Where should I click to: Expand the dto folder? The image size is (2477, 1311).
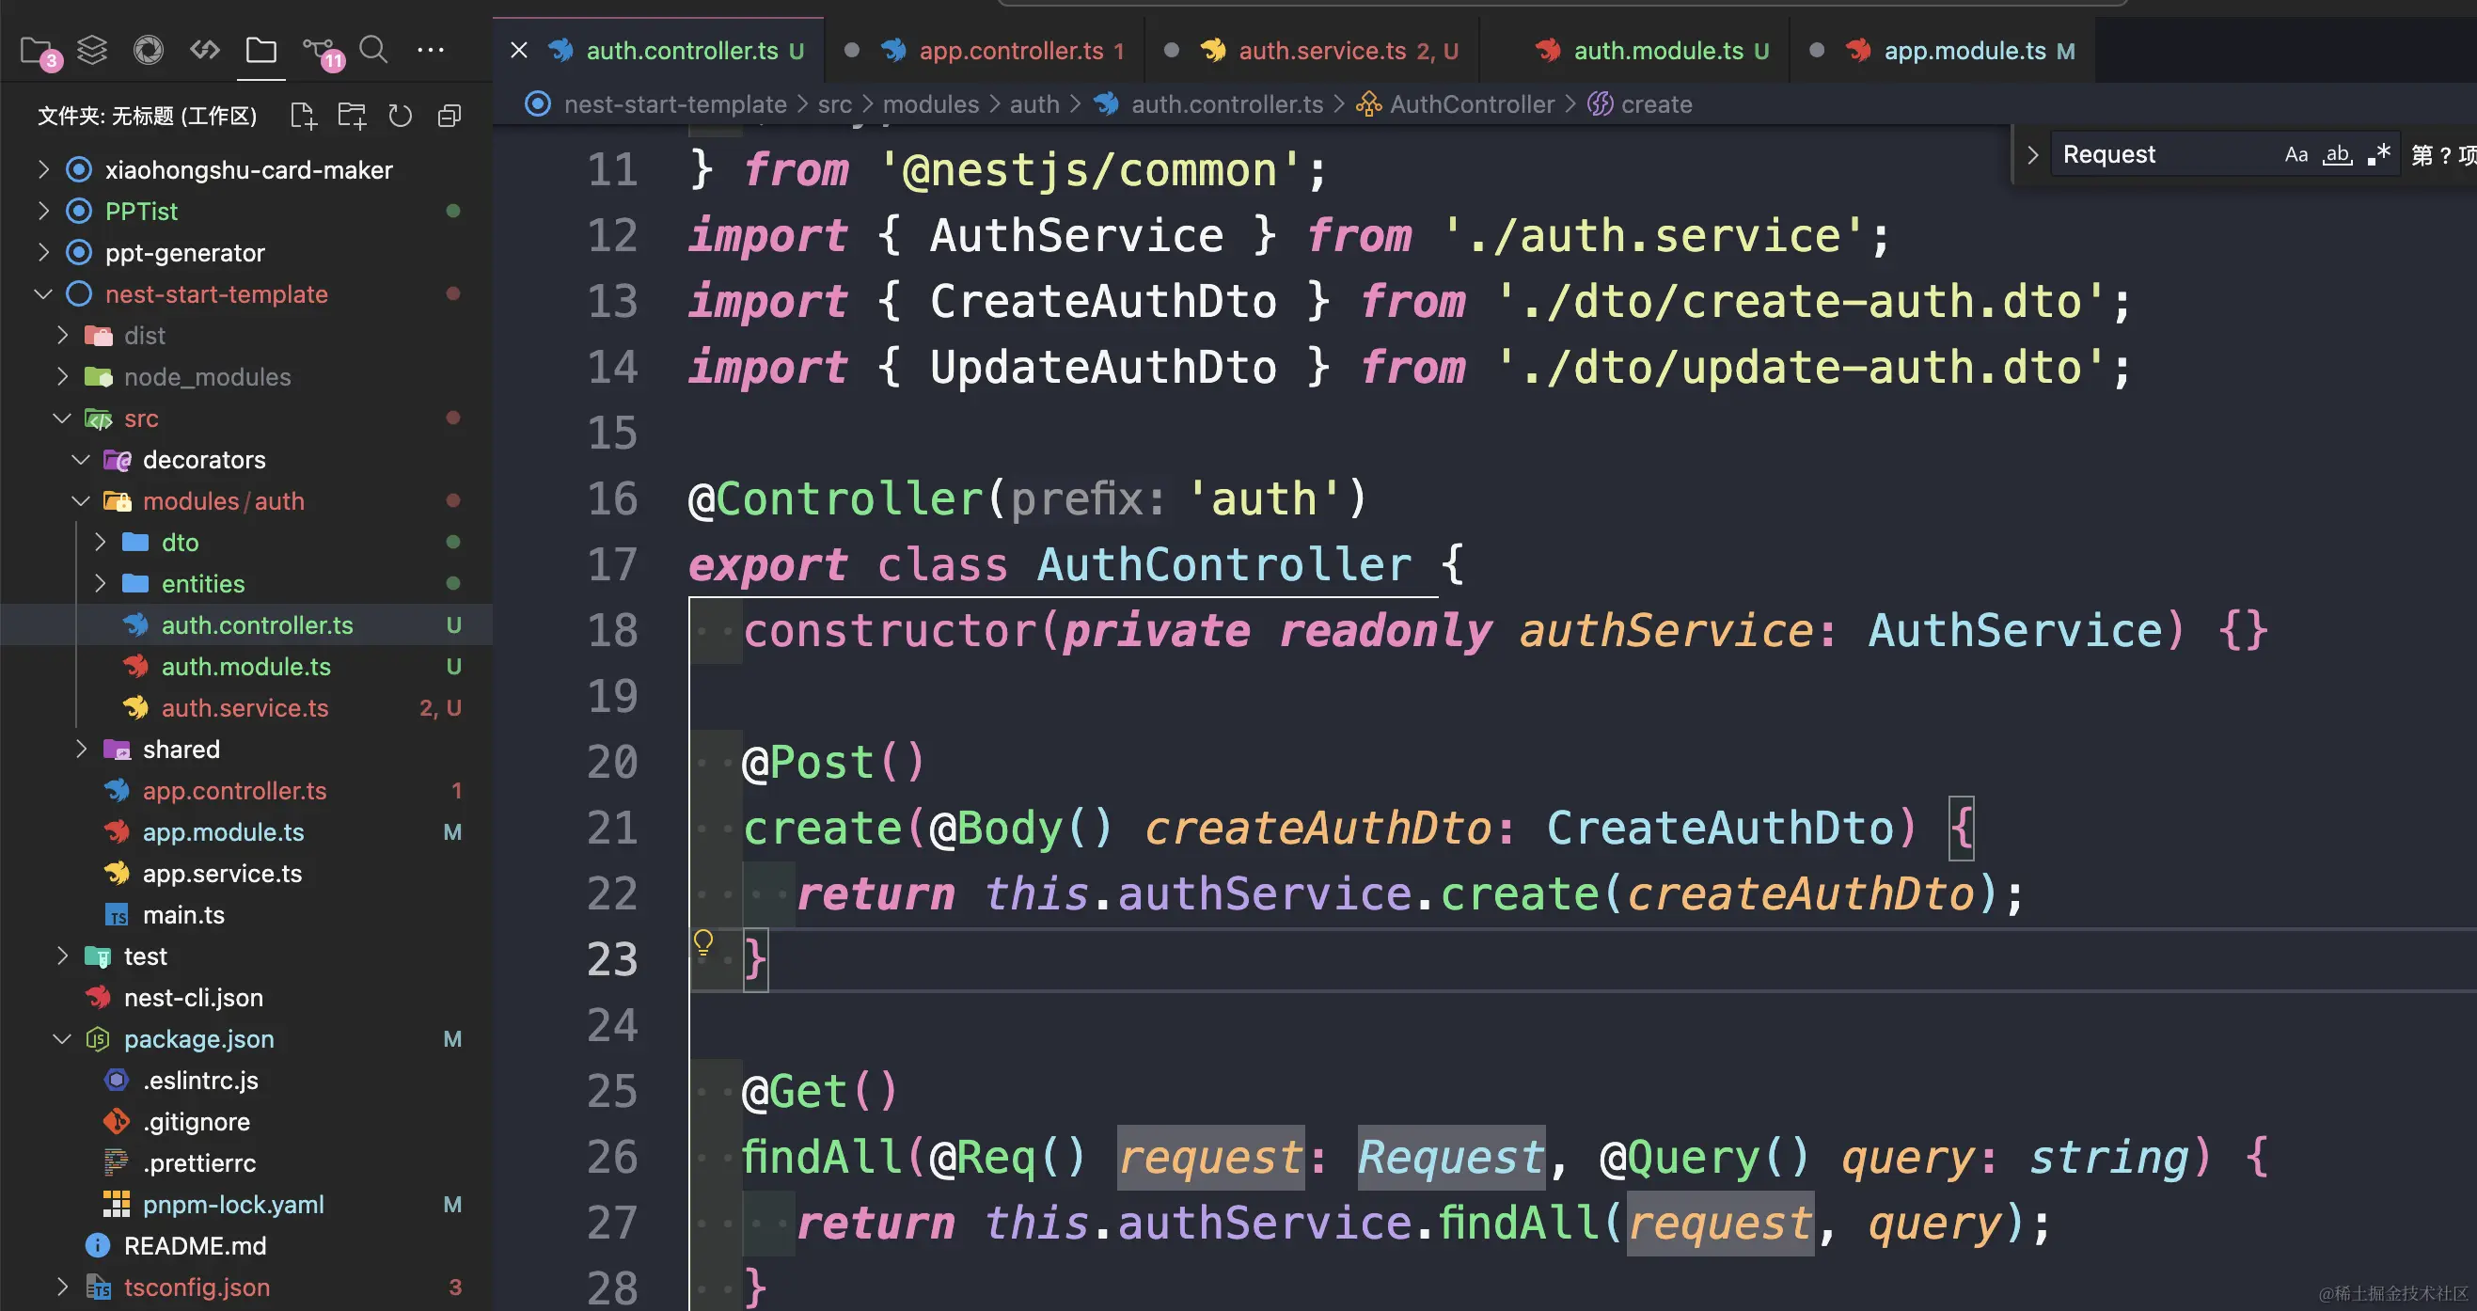coord(180,543)
